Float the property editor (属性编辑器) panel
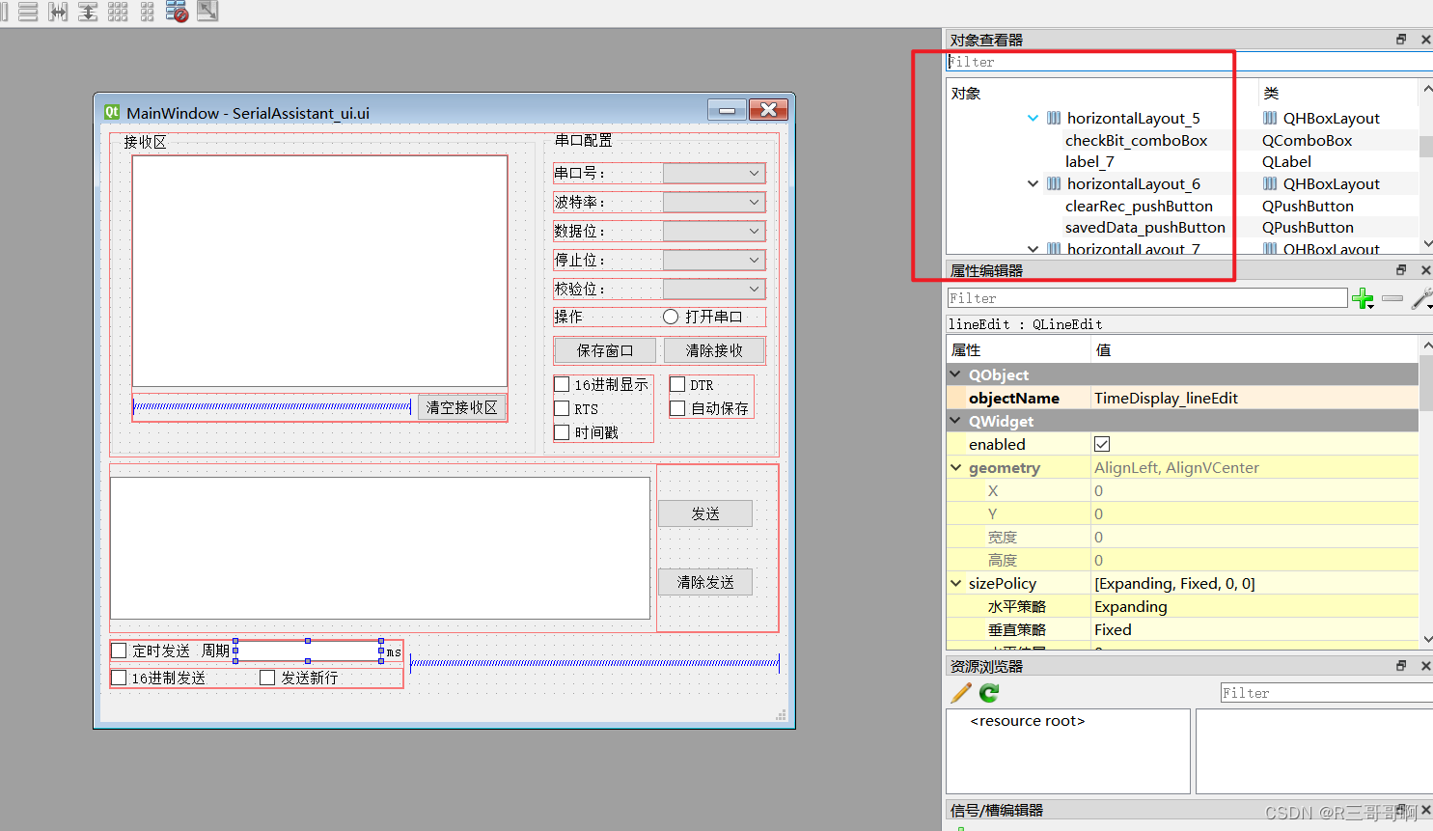The height and width of the screenshot is (831, 1433). click(1401, 270)
